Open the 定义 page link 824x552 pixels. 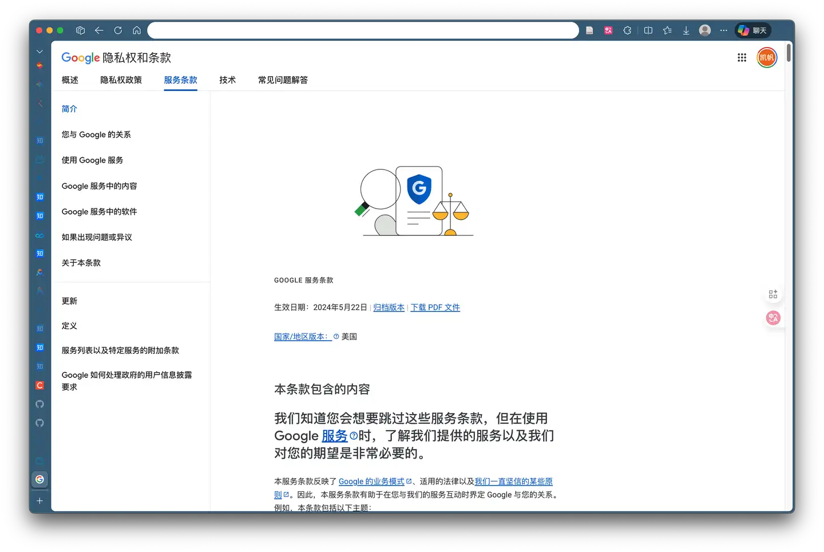click(x=69, y=326)
